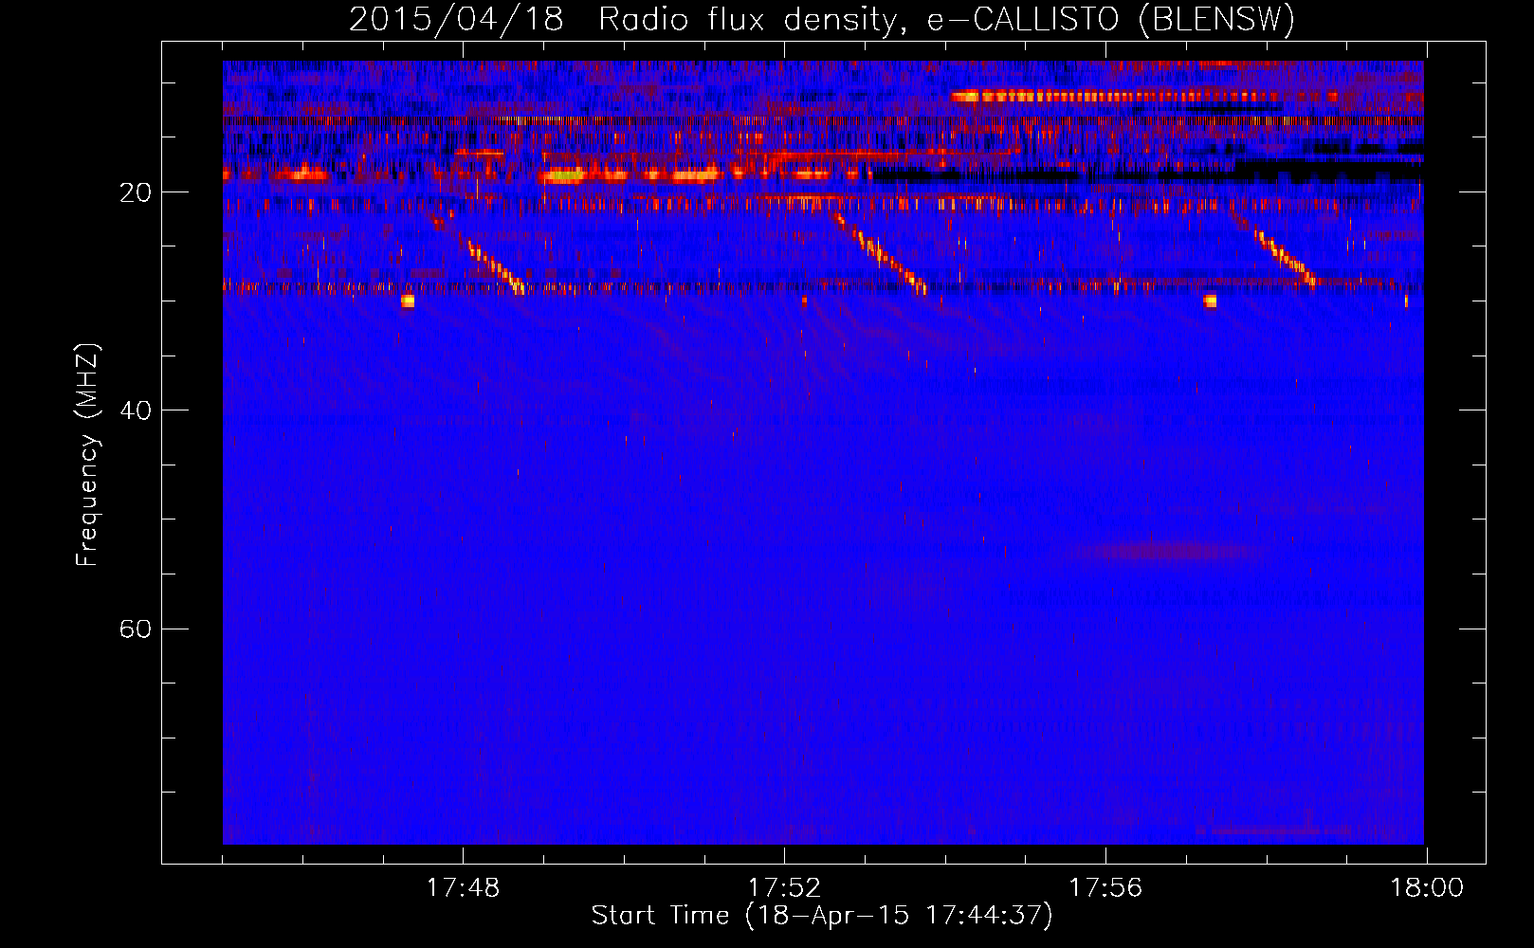Click the frequency tick label '60'
Image resolution: width=1534 pixels, height=948 pixels.
pos(135,629)
